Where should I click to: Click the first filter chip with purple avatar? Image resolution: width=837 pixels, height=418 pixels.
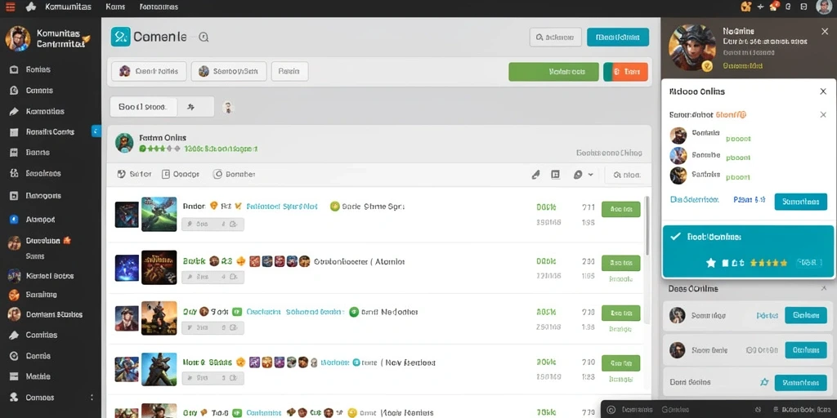point(149,71)
